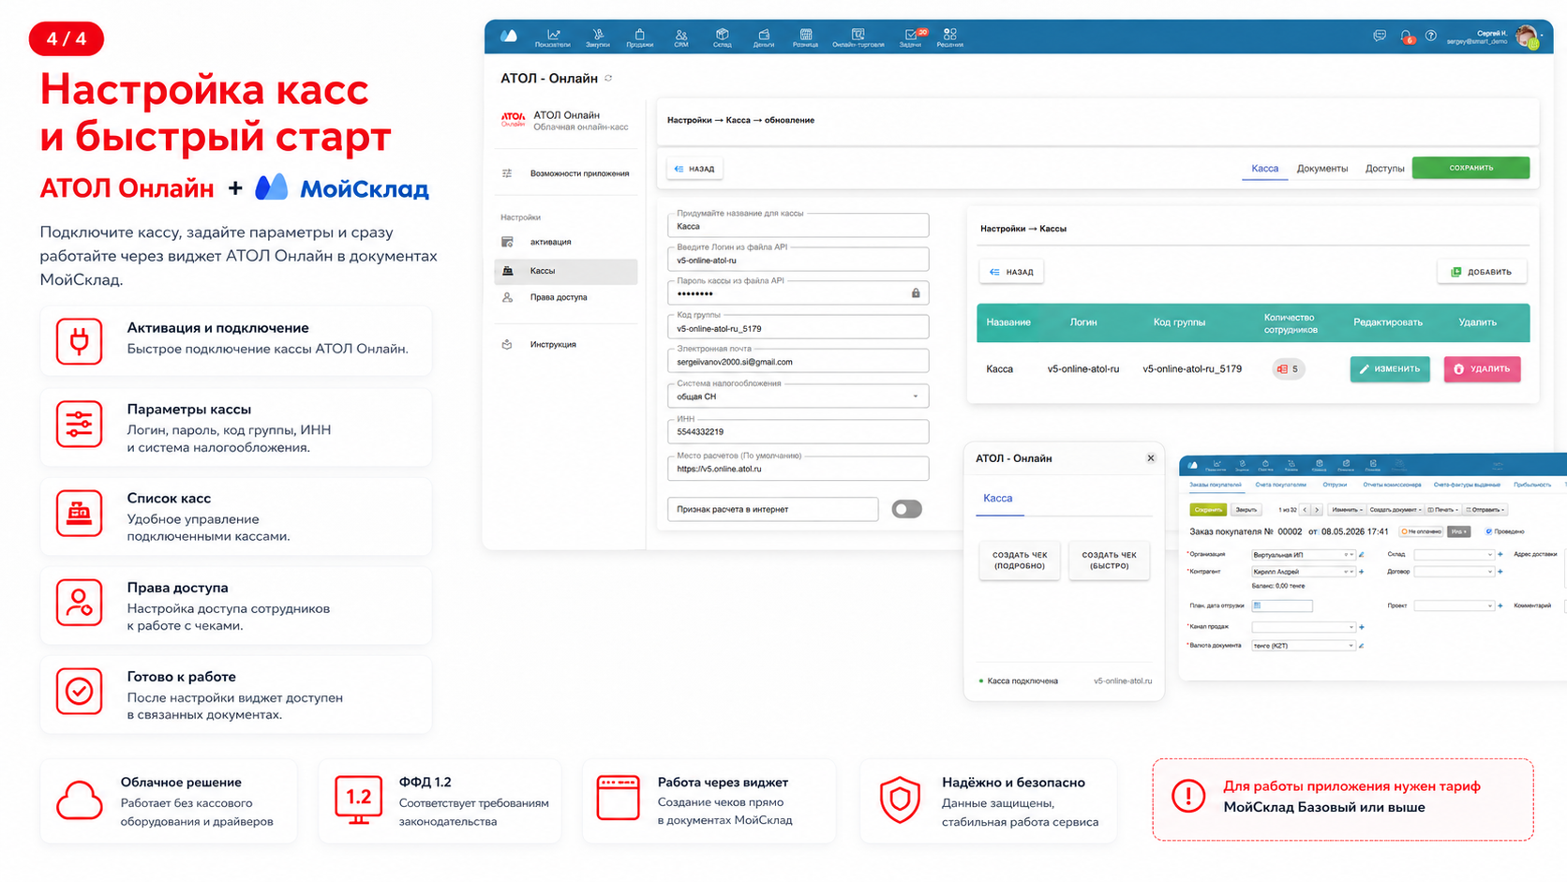The image size is (1567, 882).
Task: Click the pencil icon next to Валюта документа
Action: coord(1362,646)
